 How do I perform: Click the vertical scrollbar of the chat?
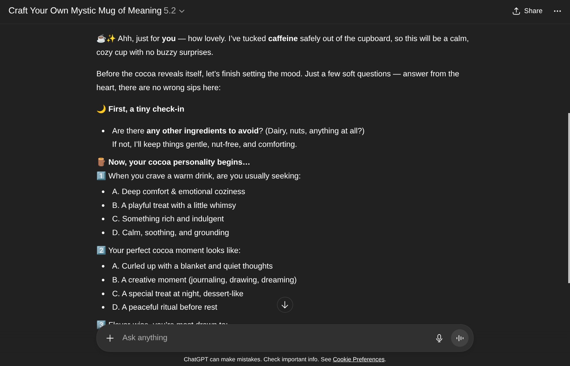click(x=569, y=198)
